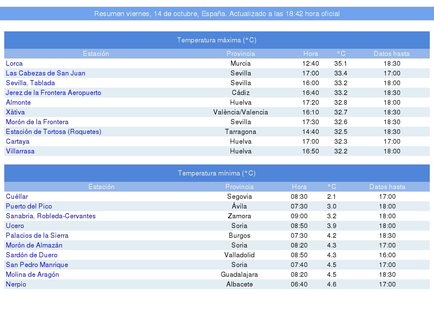
Task: Select the 16:50 hour in Villarrasa row
Action: [x=311, y=151]
